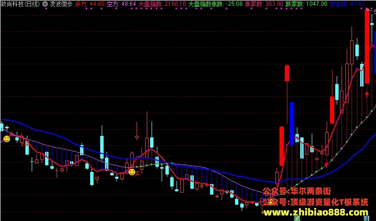Screen dimensions: 376x221
Task: Open the round dropdown arrow beside 致尚科技(日线)
Action: 45,4
